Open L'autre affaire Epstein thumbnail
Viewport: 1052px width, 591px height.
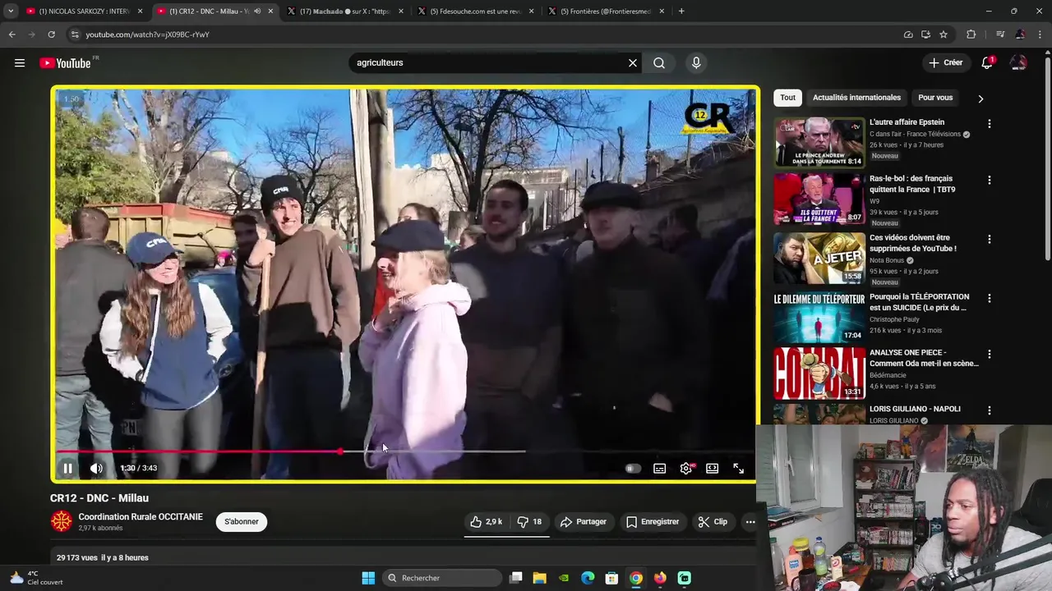pos(819,142)
